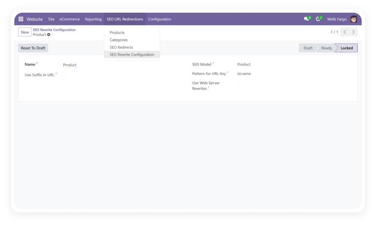The width and height of the screenshot is (376, 225).
Task: Toggle Use Web Server Rewrites checkbox
Action: [239, 83]
